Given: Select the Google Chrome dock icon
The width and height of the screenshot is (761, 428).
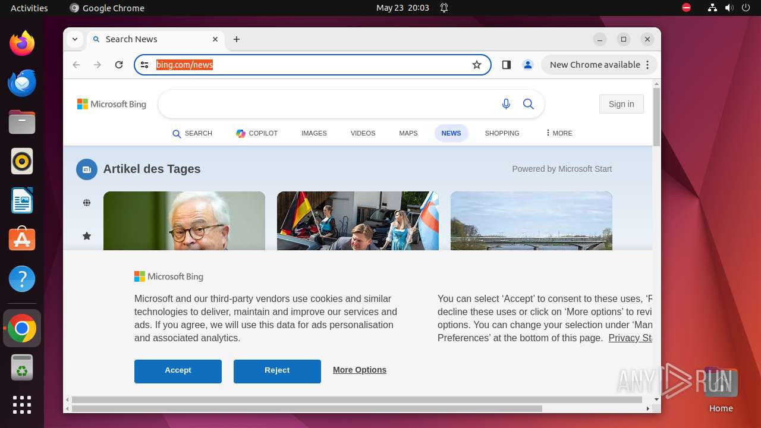Looking at the screenshot, I should 22,328.
